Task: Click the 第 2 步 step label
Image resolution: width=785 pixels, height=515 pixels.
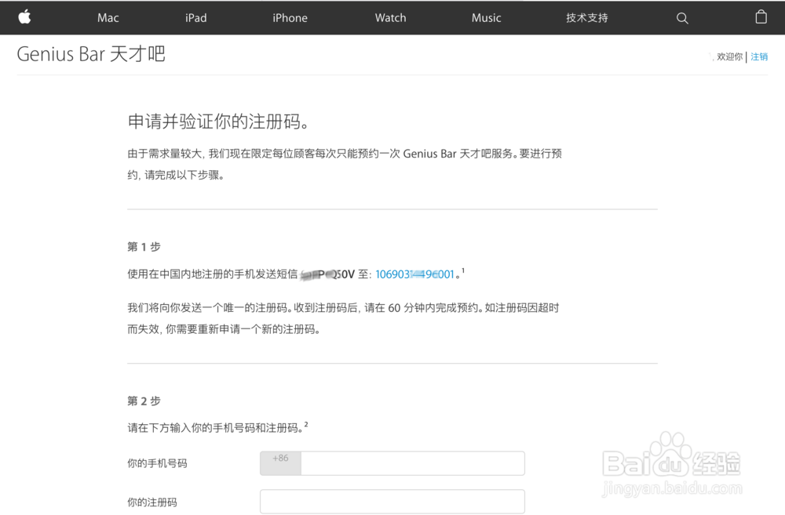Action: 144,401
